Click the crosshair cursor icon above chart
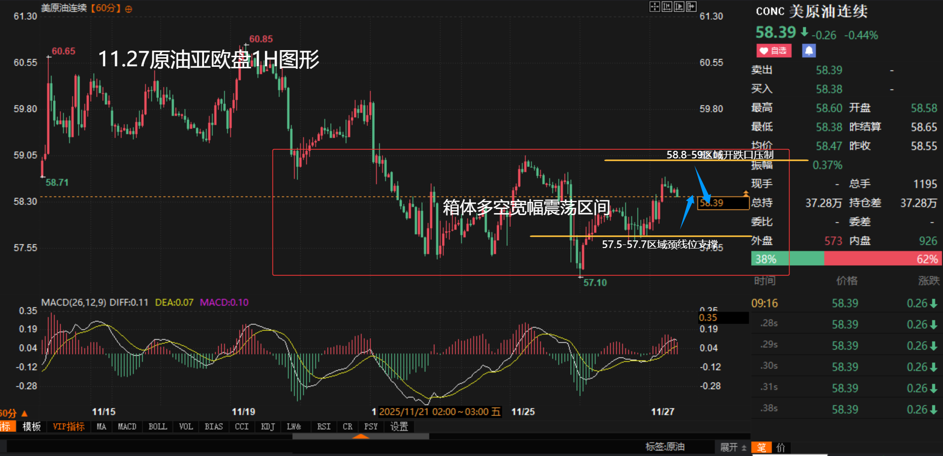Viewport: 943px width, 456px height. point(654,7)
